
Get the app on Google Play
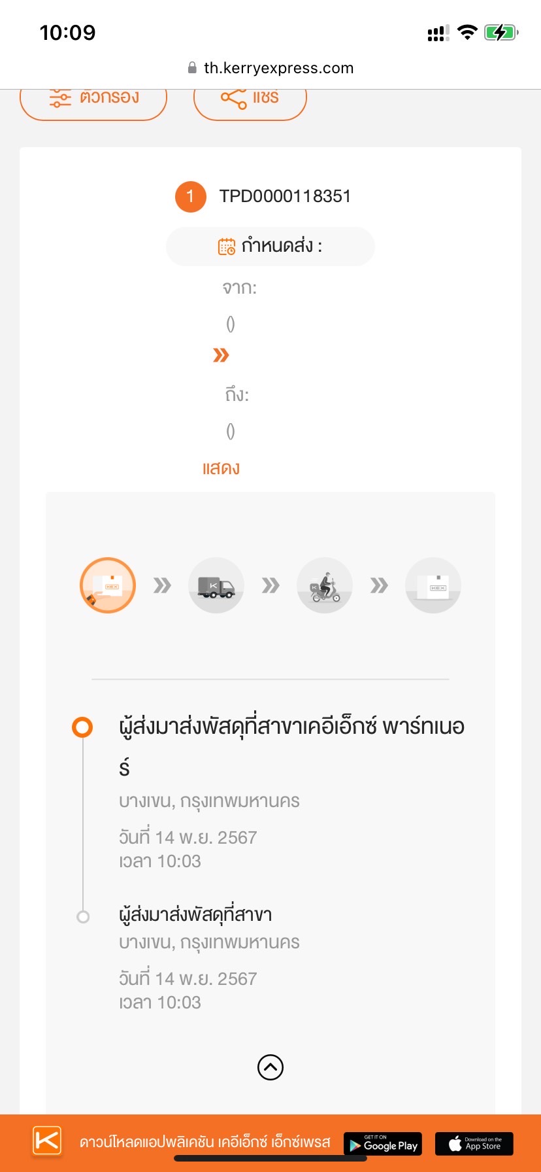tap(383, 1144)
